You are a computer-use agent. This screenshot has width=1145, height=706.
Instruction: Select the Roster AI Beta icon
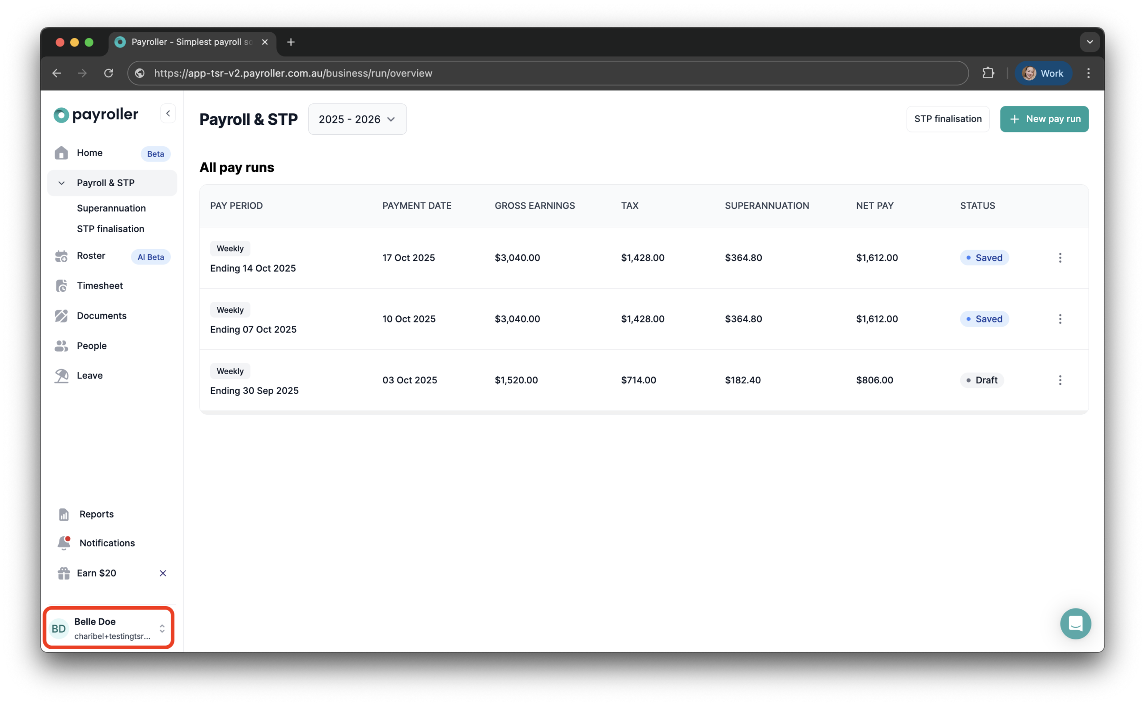click(x=61, y=256)
